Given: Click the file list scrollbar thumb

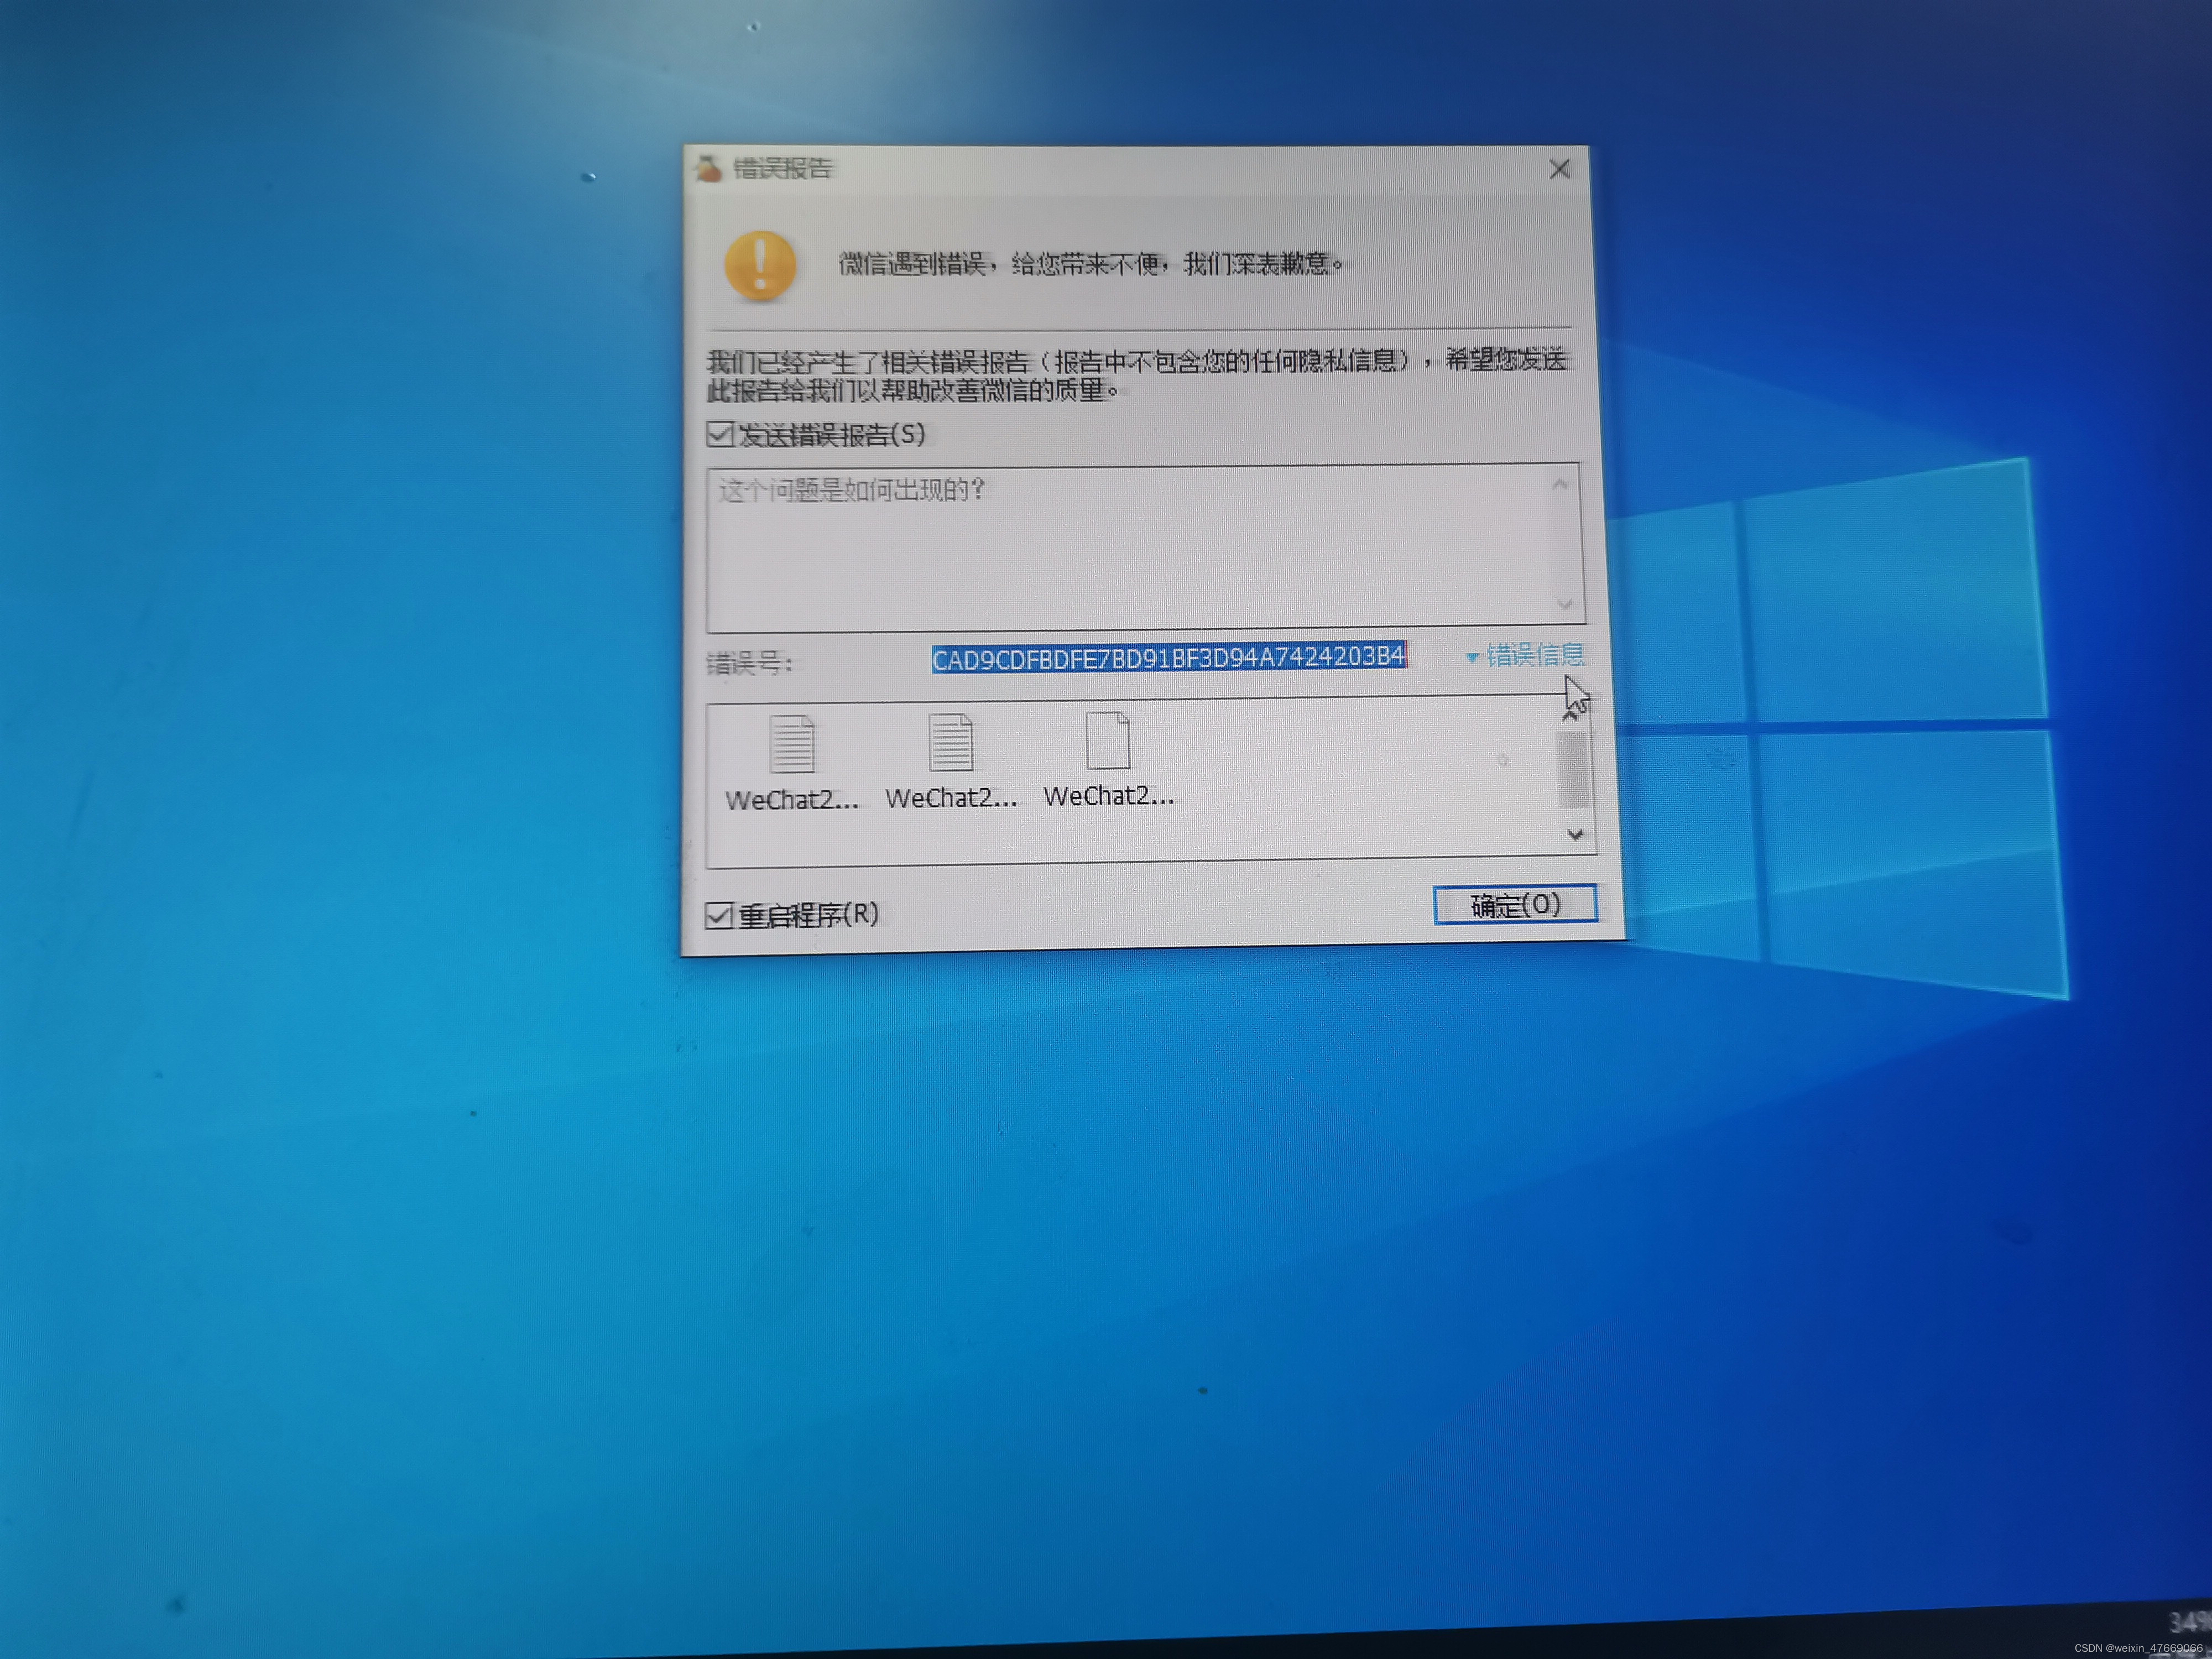Looking at the screenshot, I should tap(1573, 769).
